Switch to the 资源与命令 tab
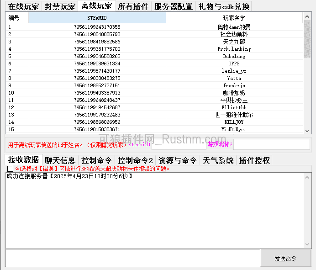 [178, 160]
